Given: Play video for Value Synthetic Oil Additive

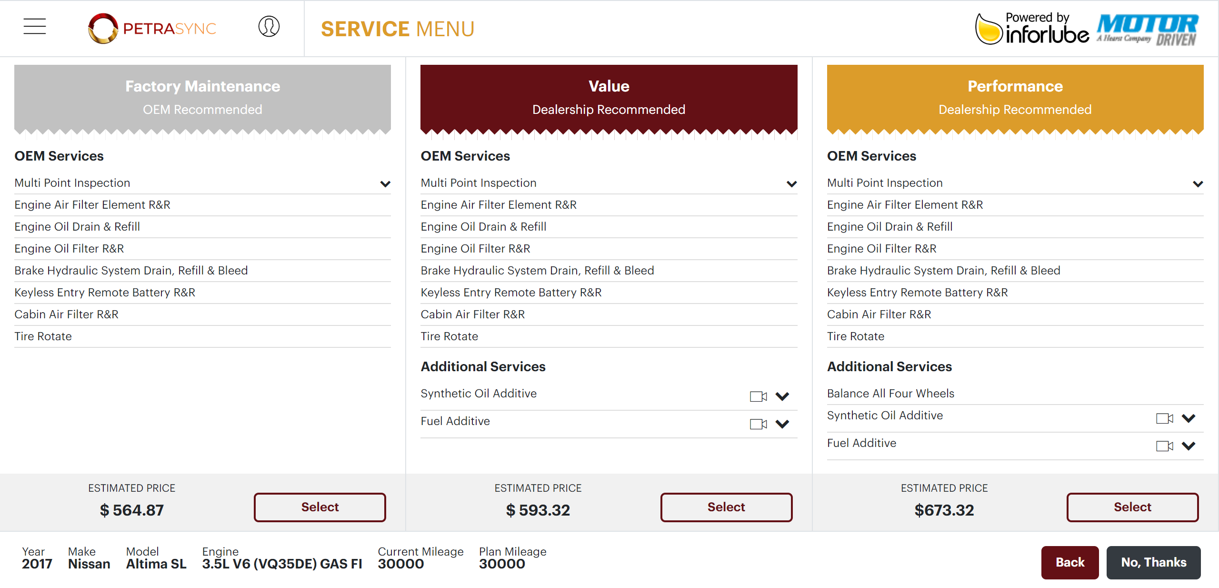Looking at the screenshot, I should (758, 396).
